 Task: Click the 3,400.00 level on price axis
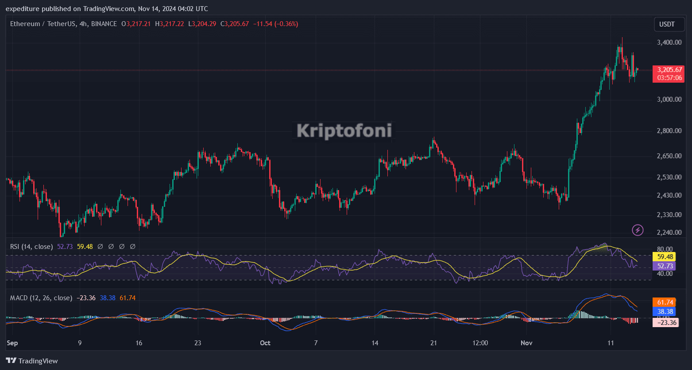pos(669,42)
